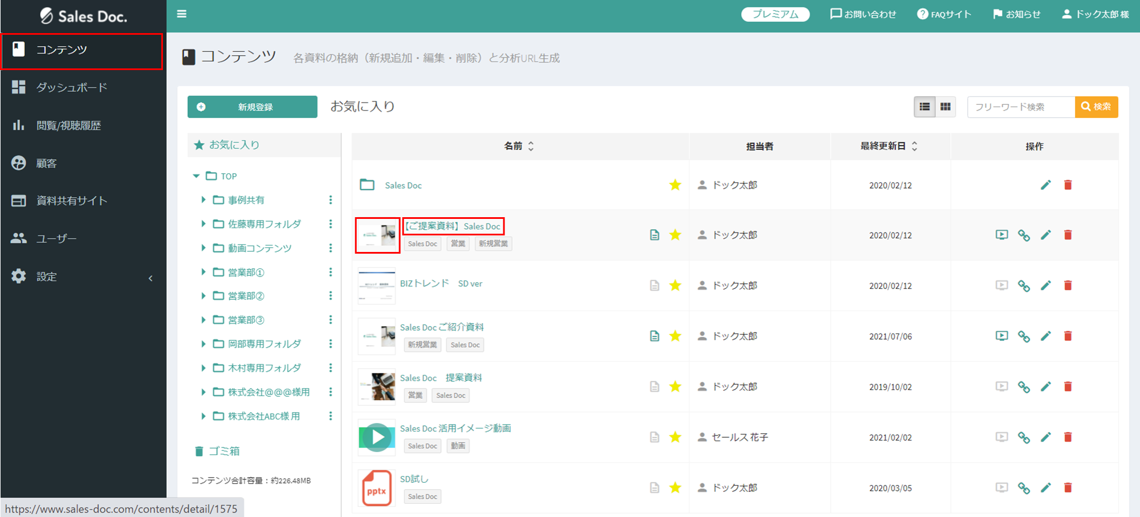Open ダッシュボード in the sidebar

72,87
